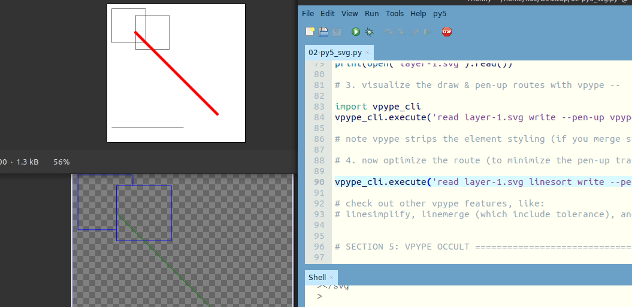Click the linesort execute code line
632x307 pixels.
click(483, 182)
